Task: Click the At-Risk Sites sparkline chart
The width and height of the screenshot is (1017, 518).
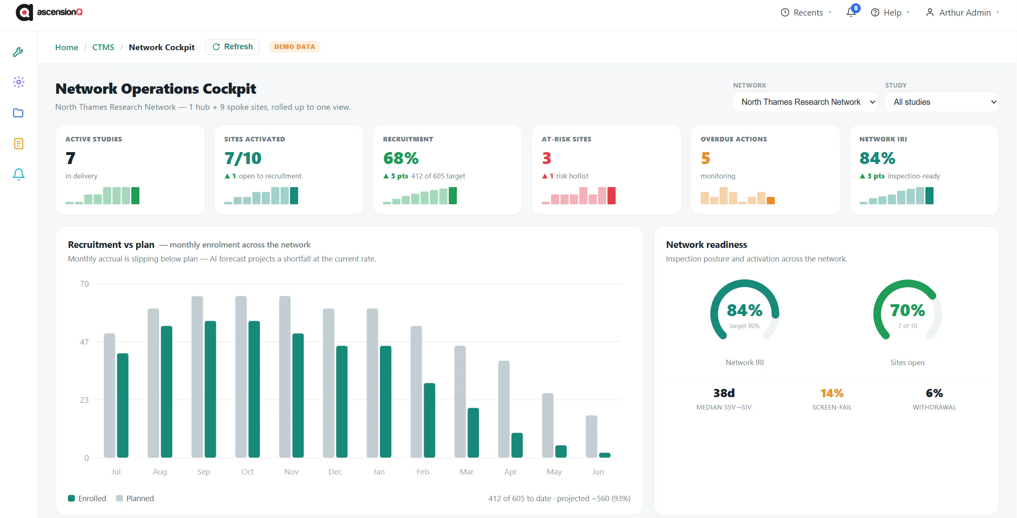Action: click(x=579, y=196)
